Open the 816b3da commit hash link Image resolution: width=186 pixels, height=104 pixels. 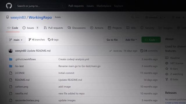(117, 51)
